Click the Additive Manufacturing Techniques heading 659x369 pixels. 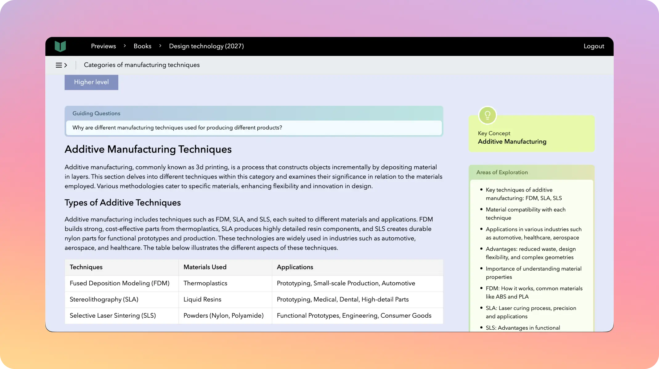(148, 149)
